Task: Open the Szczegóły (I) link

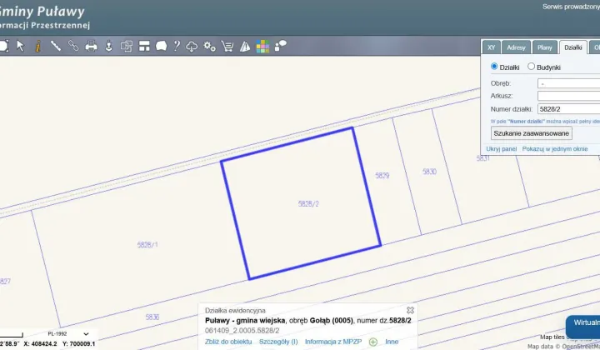Action: tap(278, 342)
